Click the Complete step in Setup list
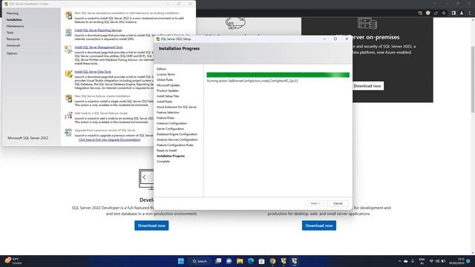The height and width of the screenshot is (267, 475). (x=163, y=162)
